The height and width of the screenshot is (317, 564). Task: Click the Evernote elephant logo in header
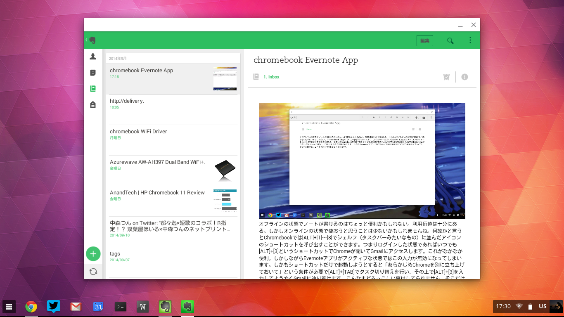[92, 40]
